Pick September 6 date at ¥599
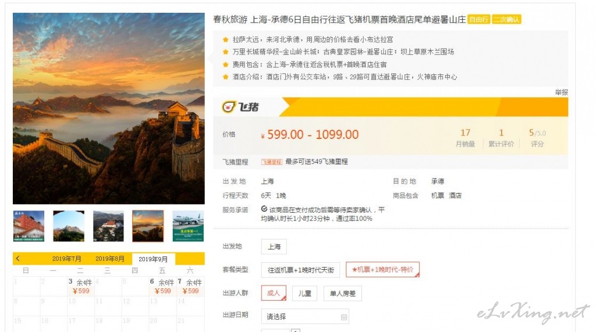The width and height of the screenshot is (596, 332). pyautogui.click(x=162, y=287)
